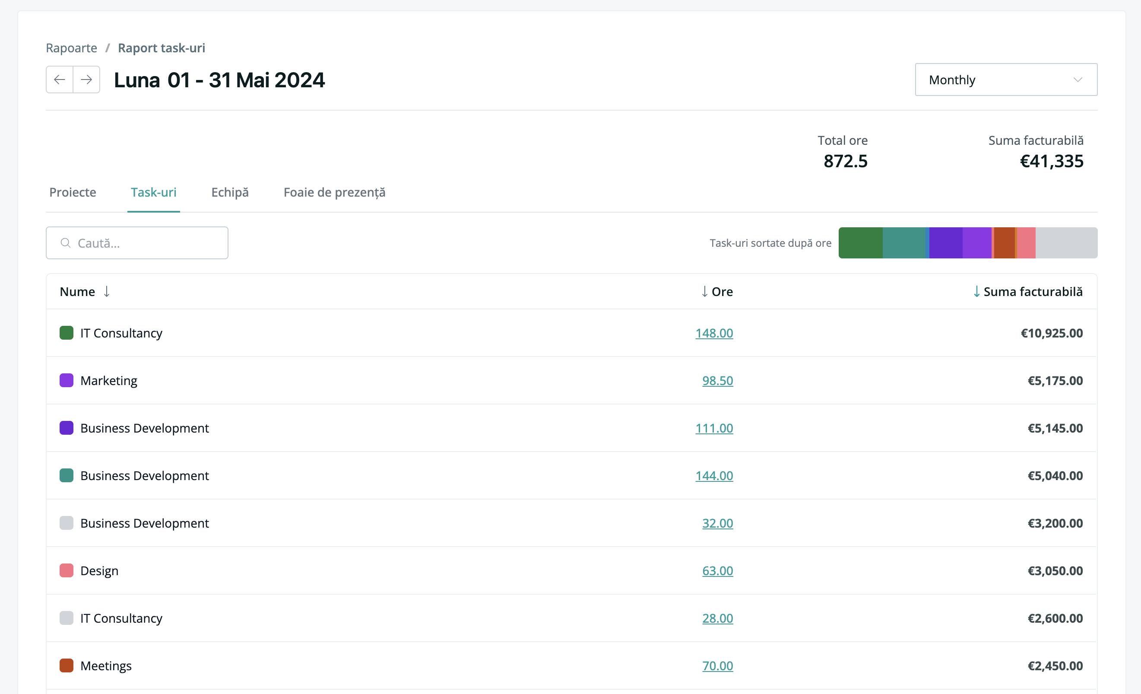
Task: Click the €41,335 billable total
Action: coord(1052,161)
